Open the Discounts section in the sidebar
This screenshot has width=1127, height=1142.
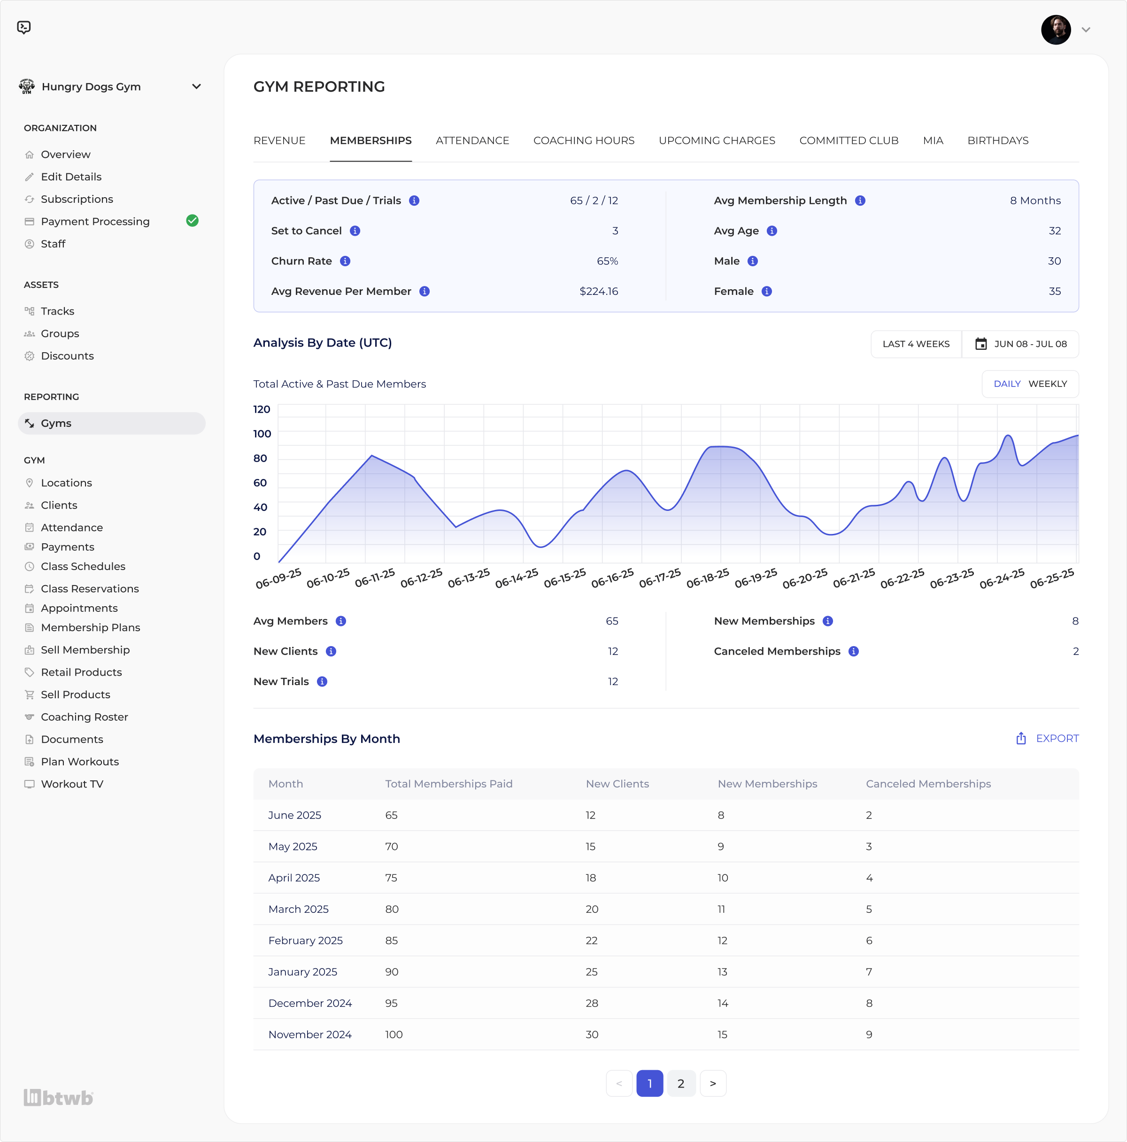[67, 356]
